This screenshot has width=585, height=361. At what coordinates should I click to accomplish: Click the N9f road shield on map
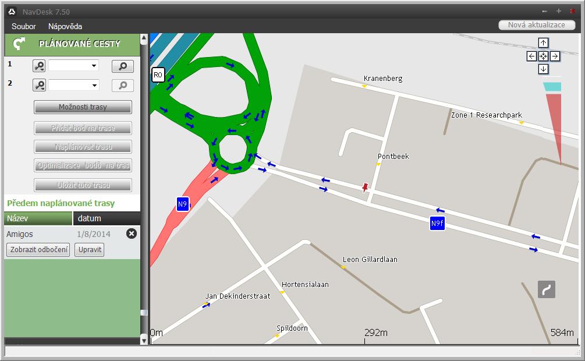point(437,223)
